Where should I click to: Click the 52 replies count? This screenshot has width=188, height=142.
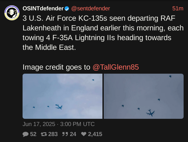click(x=33, y=134)
